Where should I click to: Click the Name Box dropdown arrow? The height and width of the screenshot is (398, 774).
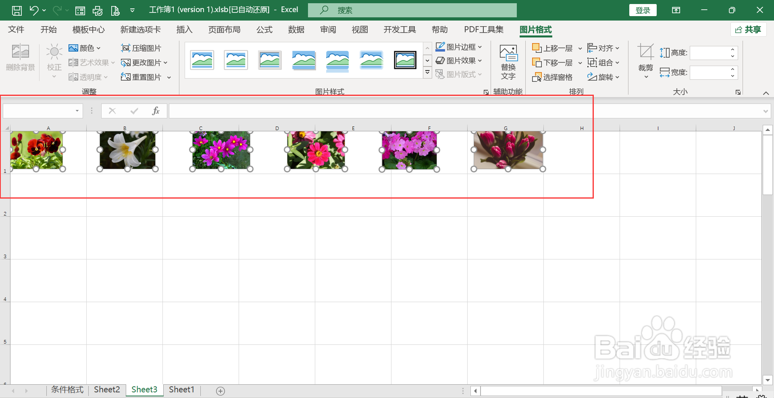[77, 111]
